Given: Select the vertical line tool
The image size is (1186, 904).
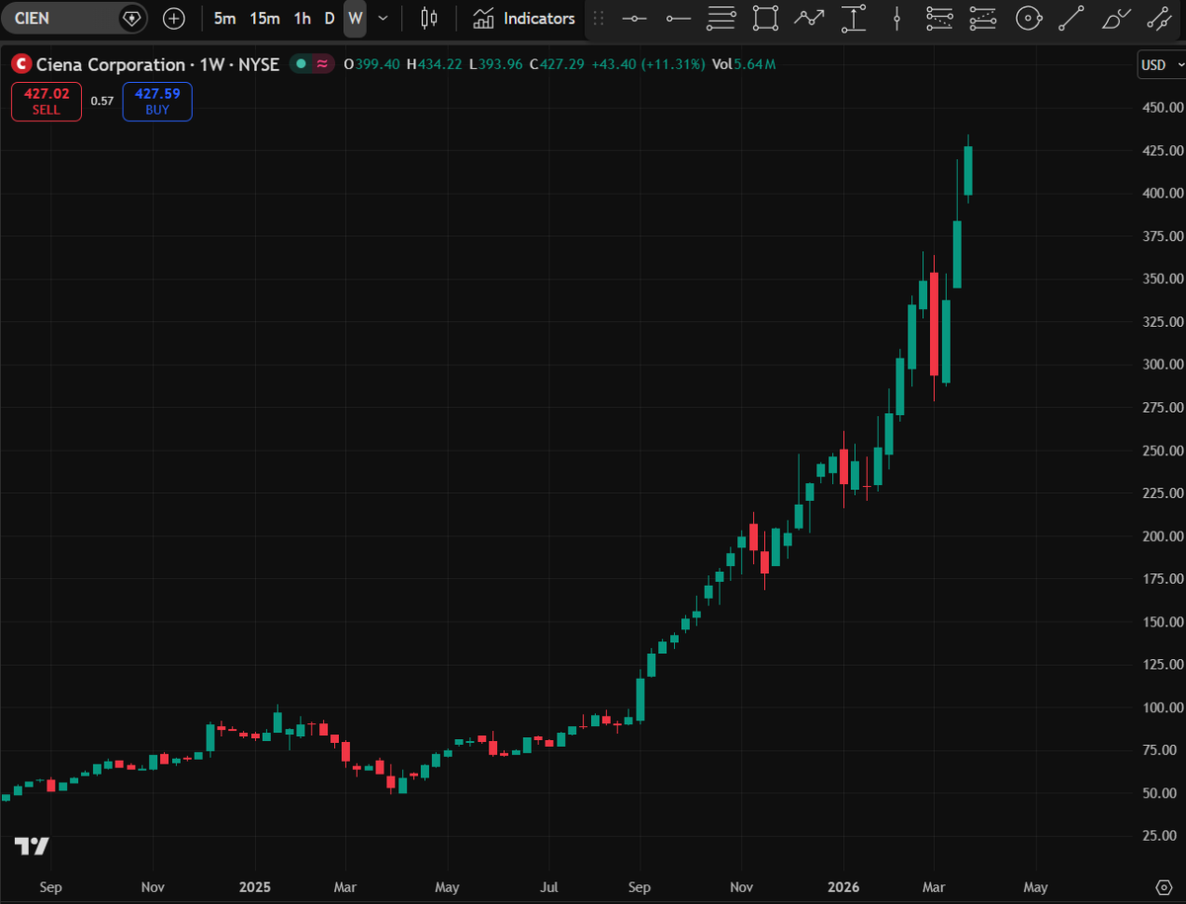Looking at the screenshot, I should (x=896, y=18).
